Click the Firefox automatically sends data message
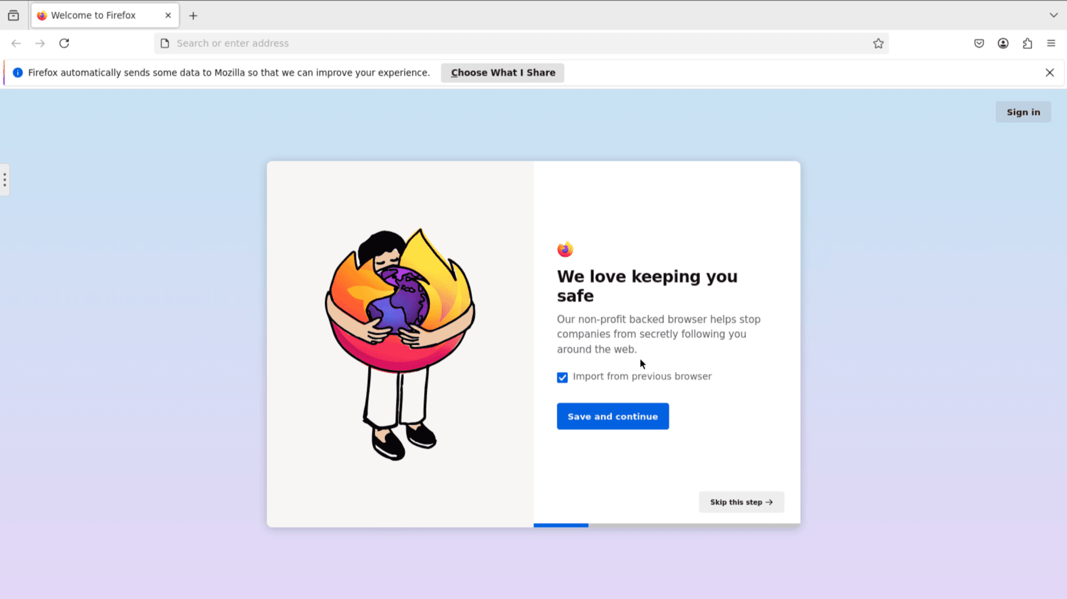This screenshot has height=599, width=1067. click(229, 73)
